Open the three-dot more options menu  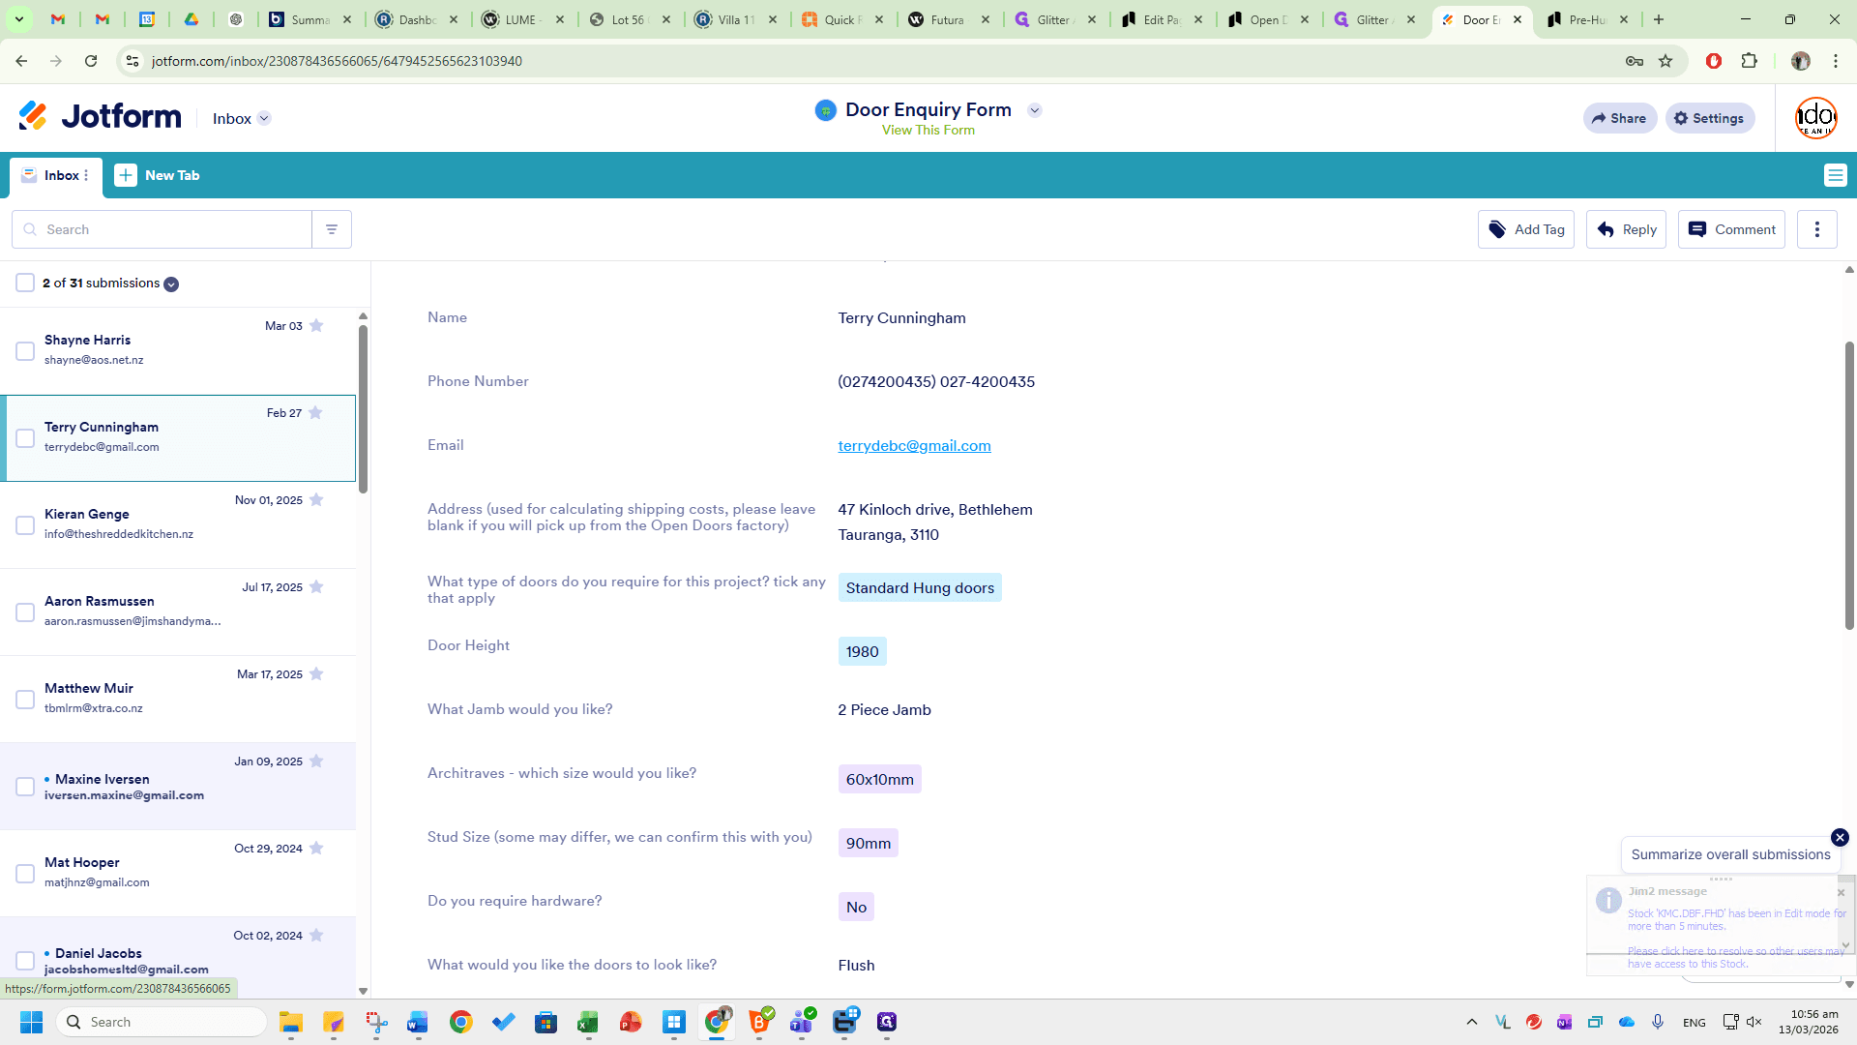click(1817, 229)
